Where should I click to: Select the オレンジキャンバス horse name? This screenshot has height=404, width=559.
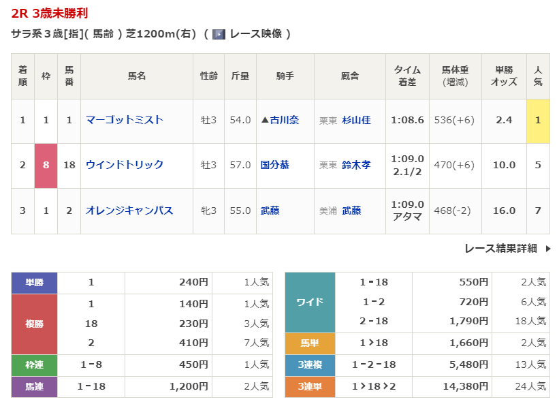(x=129, y=211)
